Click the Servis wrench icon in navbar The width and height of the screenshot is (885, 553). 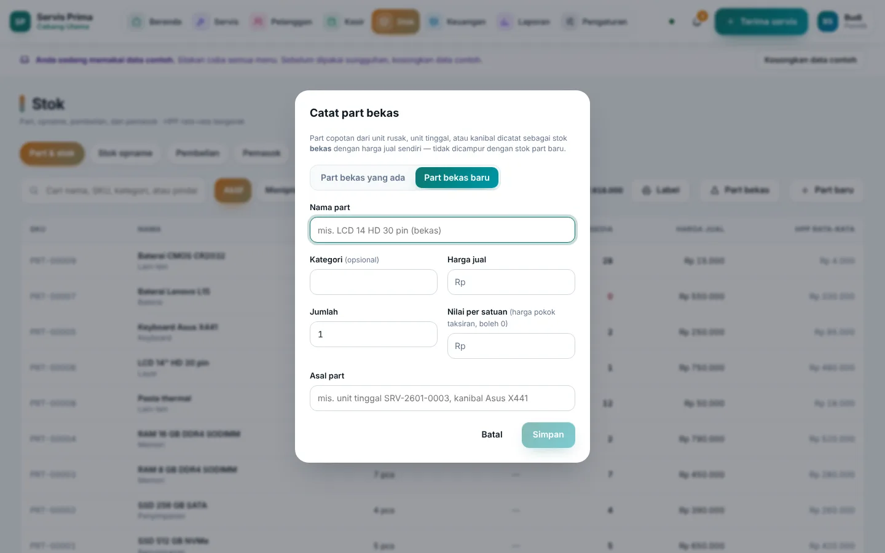pyautogui.click(x=201, y=22)
